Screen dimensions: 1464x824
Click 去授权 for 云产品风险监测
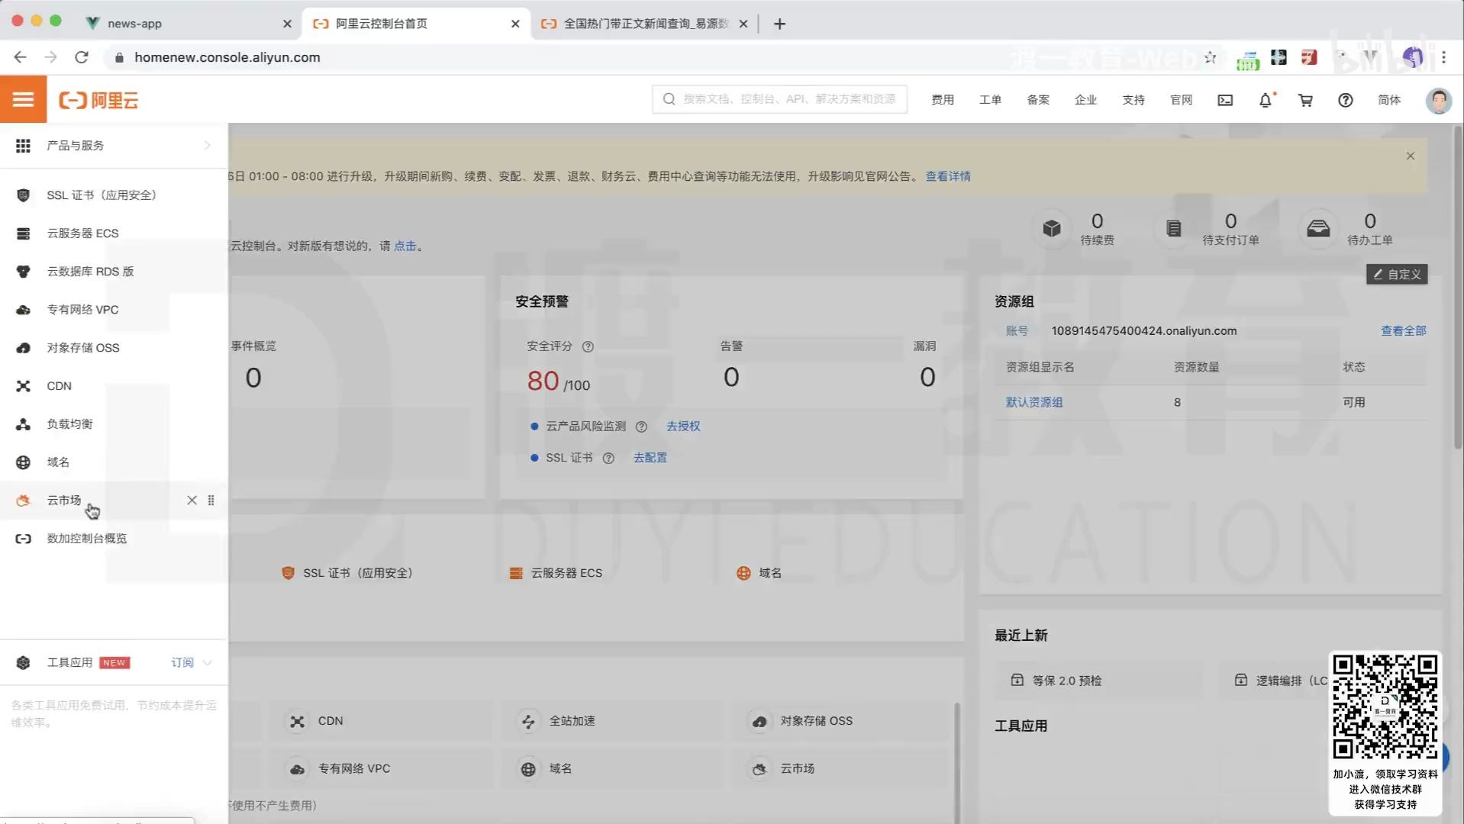coord(683,426)
